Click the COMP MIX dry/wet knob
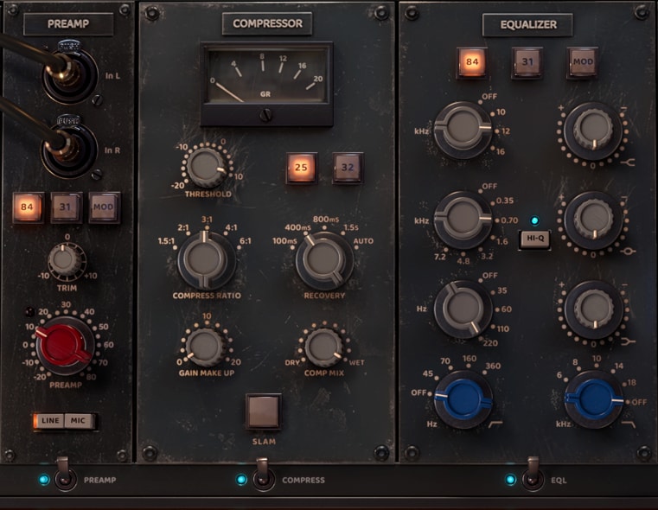Image resolution: width=658 pixels, height=510 pixels. [324, 347]
